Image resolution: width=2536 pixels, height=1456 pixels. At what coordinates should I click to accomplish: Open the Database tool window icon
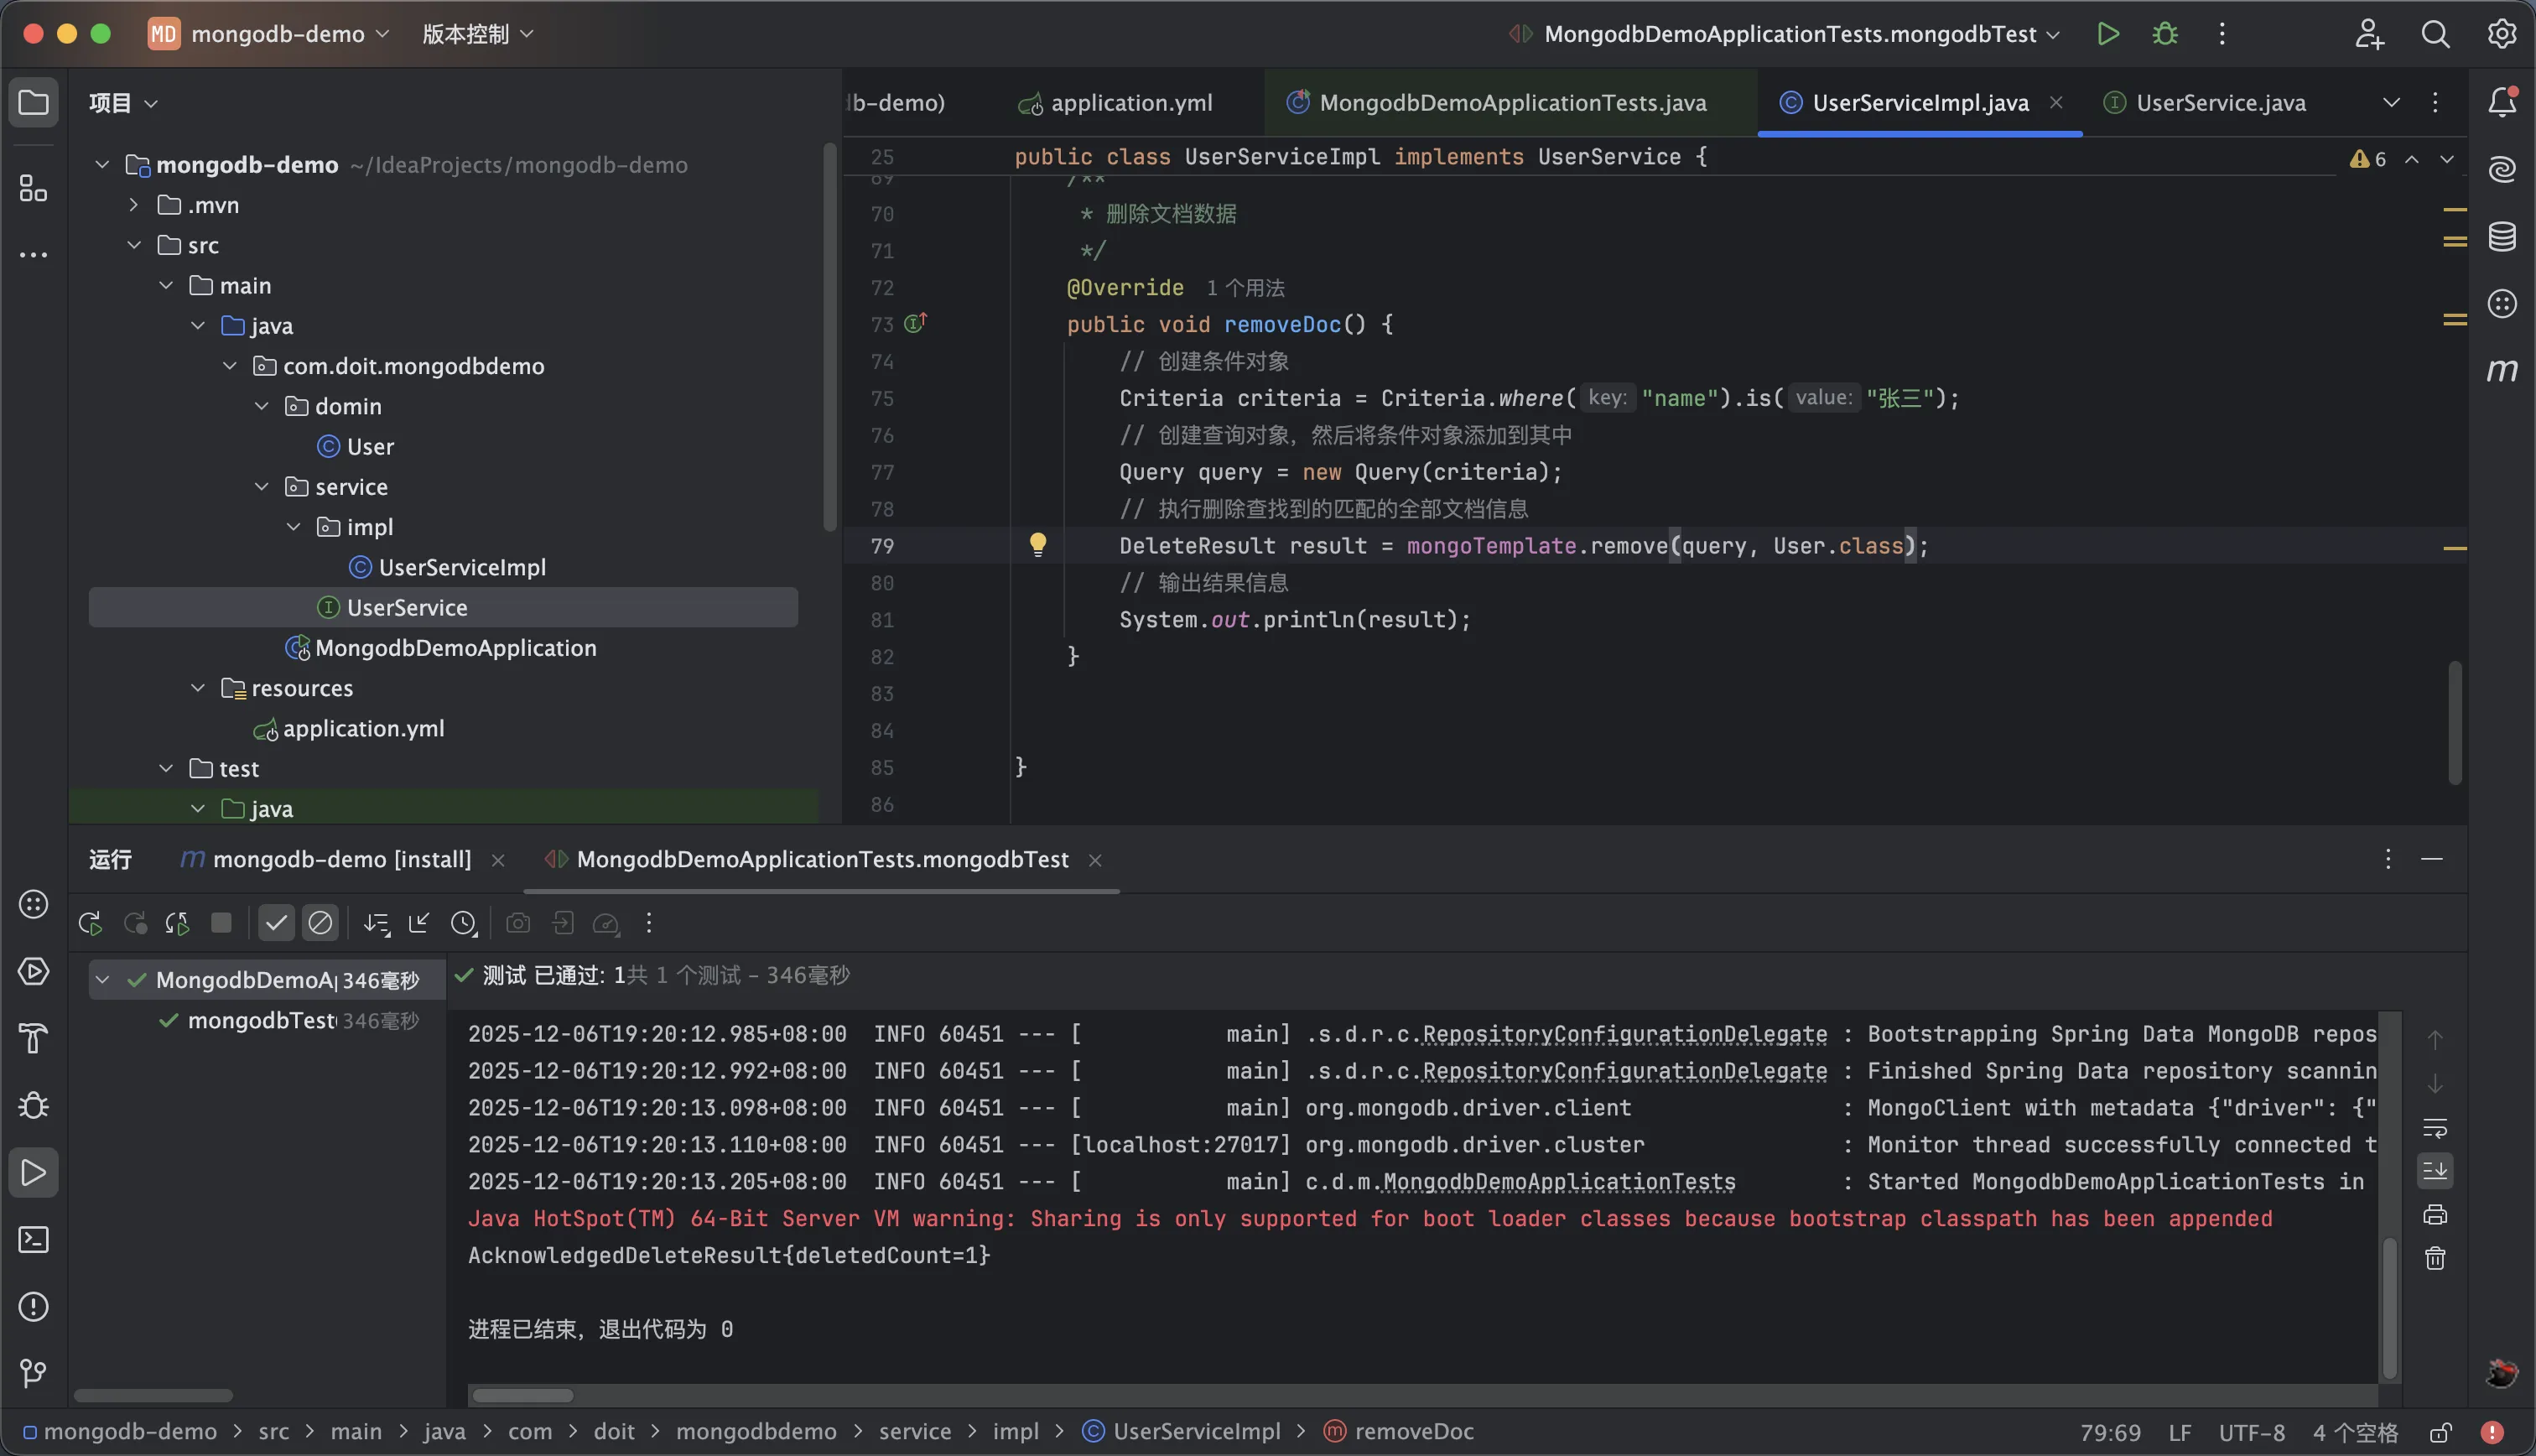coord(2501,237)
